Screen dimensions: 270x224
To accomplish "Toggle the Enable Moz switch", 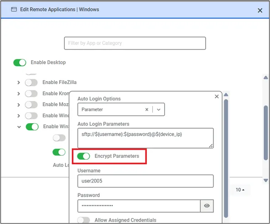I will [31, 105].
